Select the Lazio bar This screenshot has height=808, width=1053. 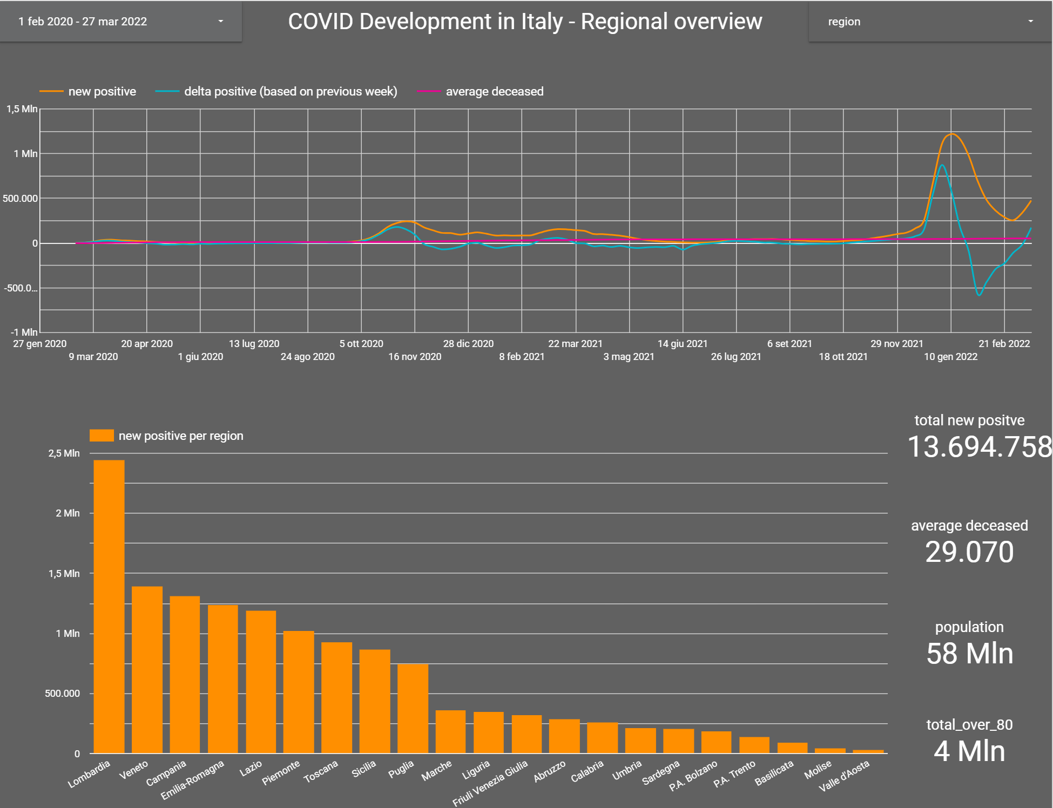click(261, 682)
